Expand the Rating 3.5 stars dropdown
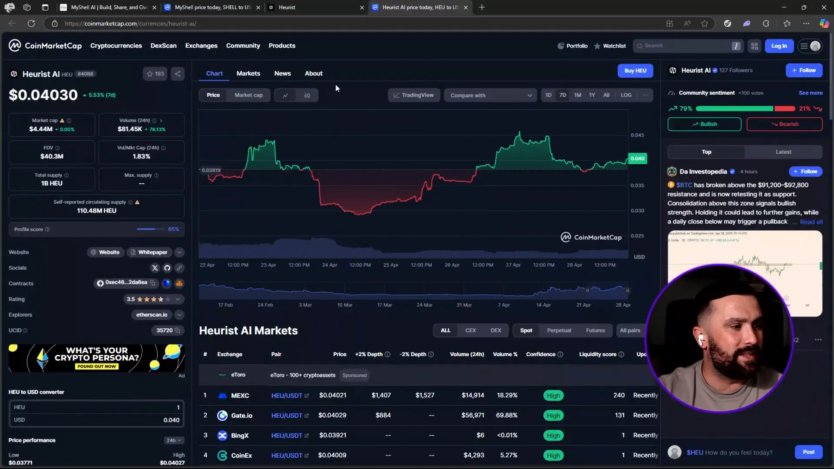Screen dimensions: 834x469 [178, 299]
